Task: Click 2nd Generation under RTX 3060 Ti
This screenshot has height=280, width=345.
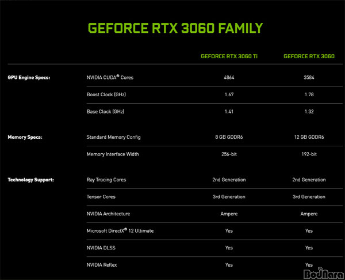Action: pyautogui.click(x=229, y=180)
